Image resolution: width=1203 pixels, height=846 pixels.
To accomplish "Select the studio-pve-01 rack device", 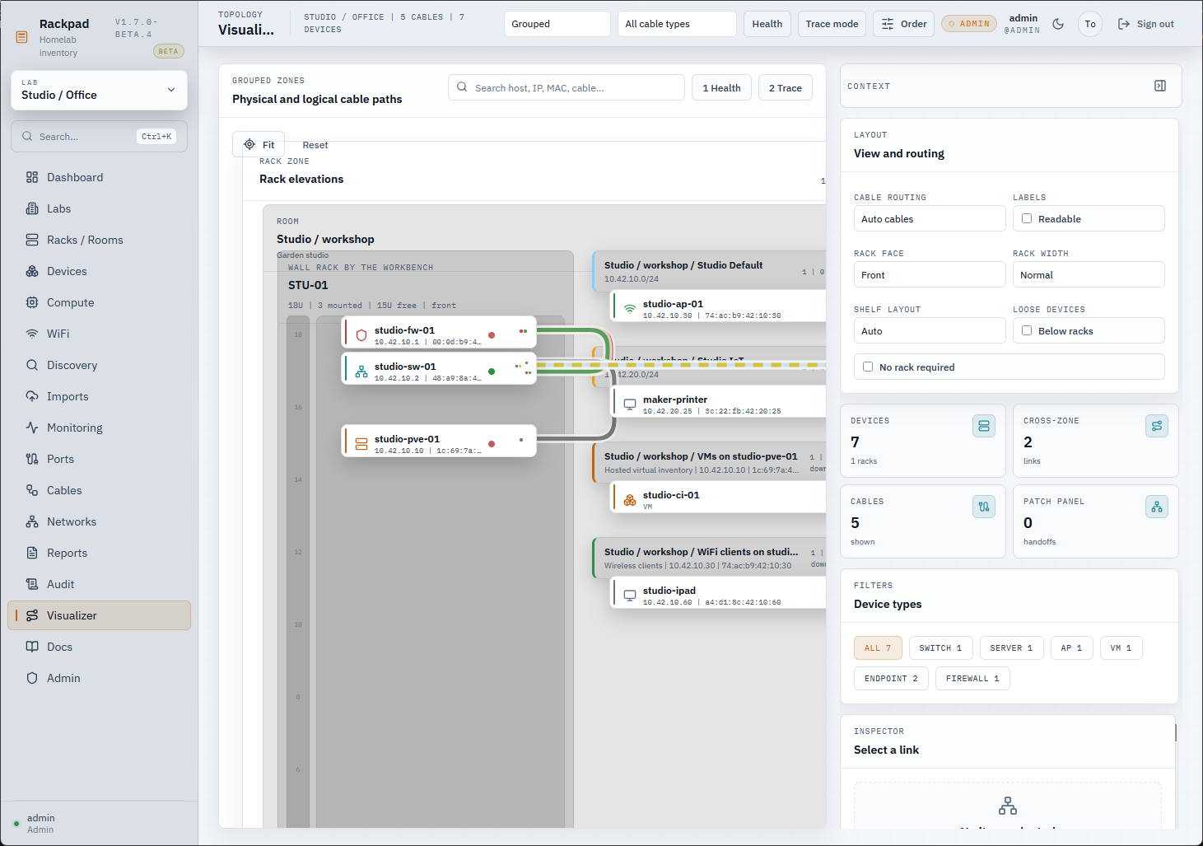I will [x=439, y=441].
